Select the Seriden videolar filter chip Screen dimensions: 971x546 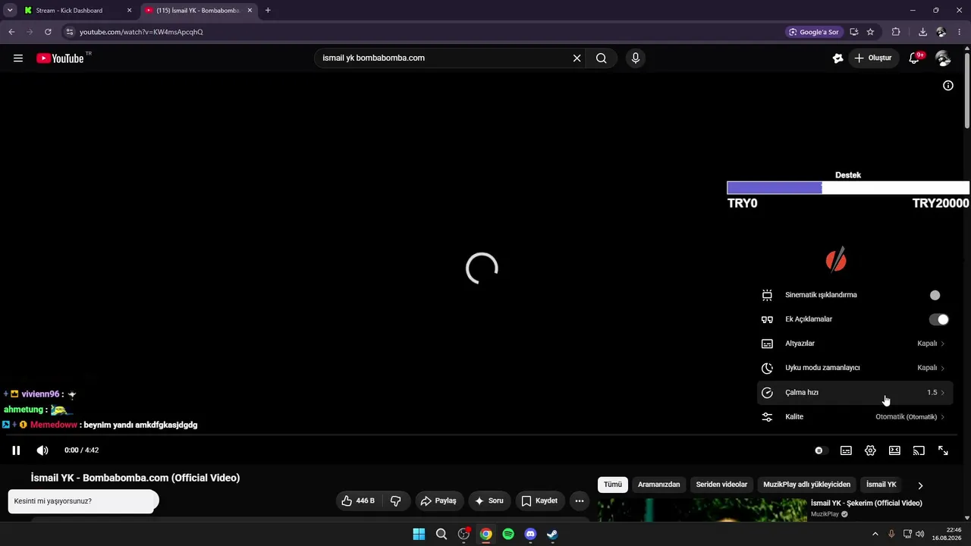(x=721, y=485)
